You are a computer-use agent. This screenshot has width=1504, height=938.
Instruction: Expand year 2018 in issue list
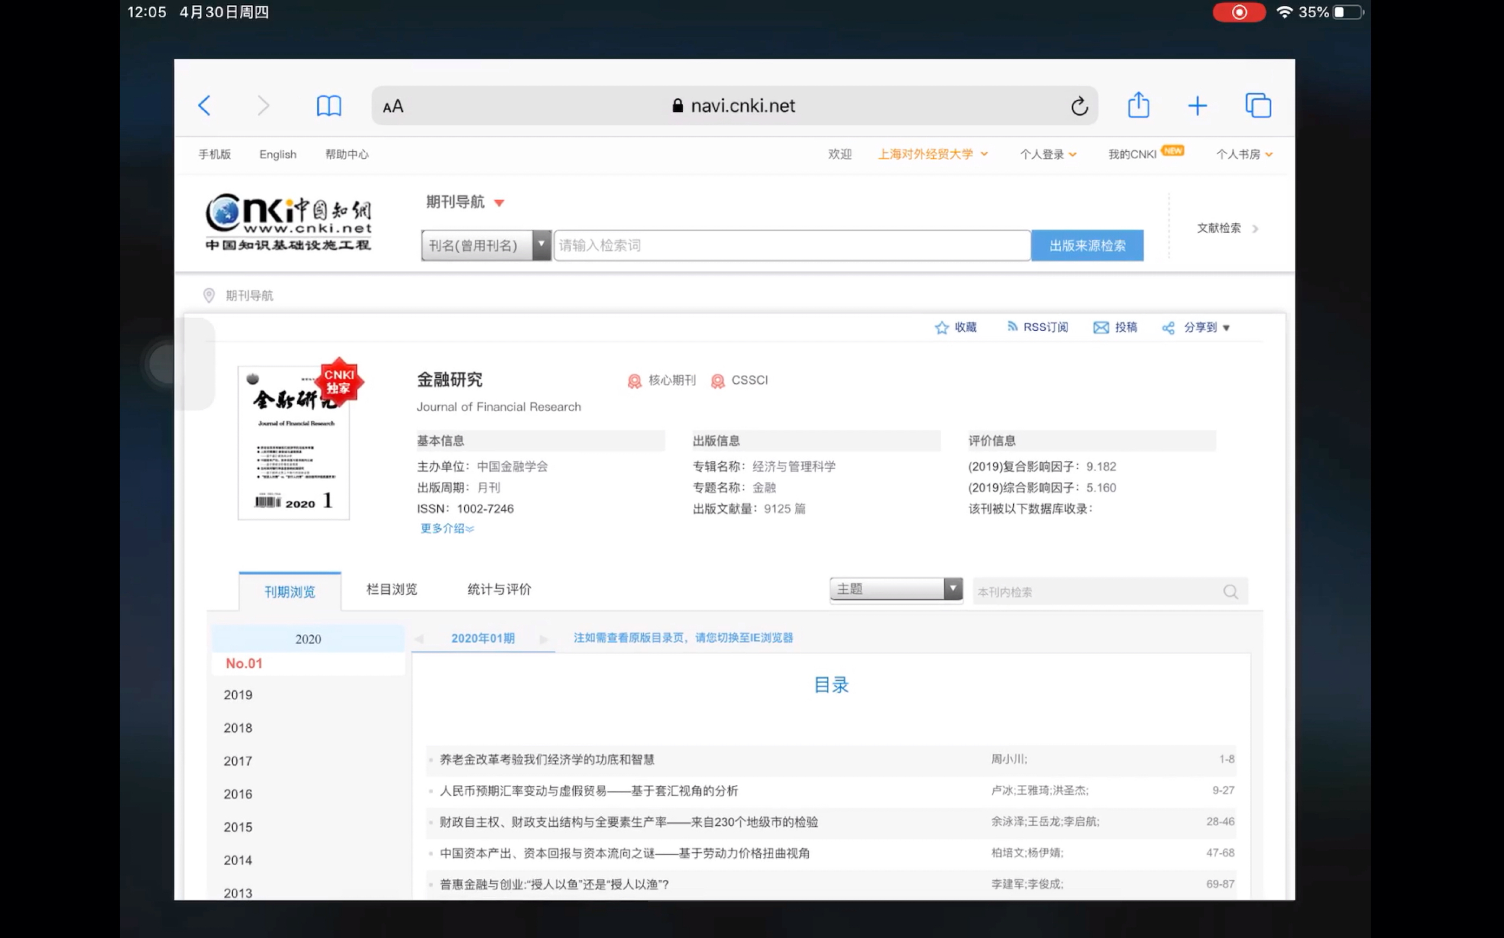pyautogui.click(x=238, y=728)
